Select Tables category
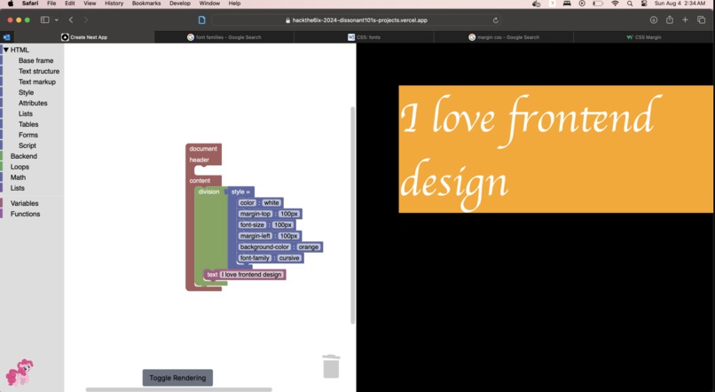This screenshot has height=392, width=715. tap(28, 124)
